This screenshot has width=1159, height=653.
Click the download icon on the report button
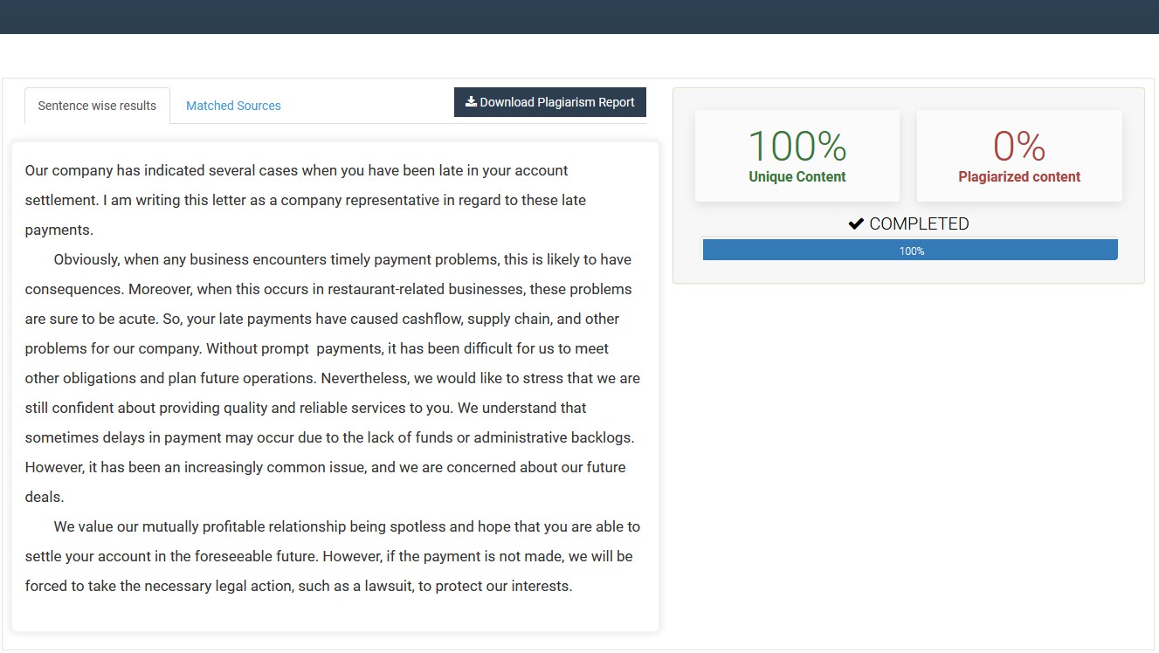tap(471, 102)
